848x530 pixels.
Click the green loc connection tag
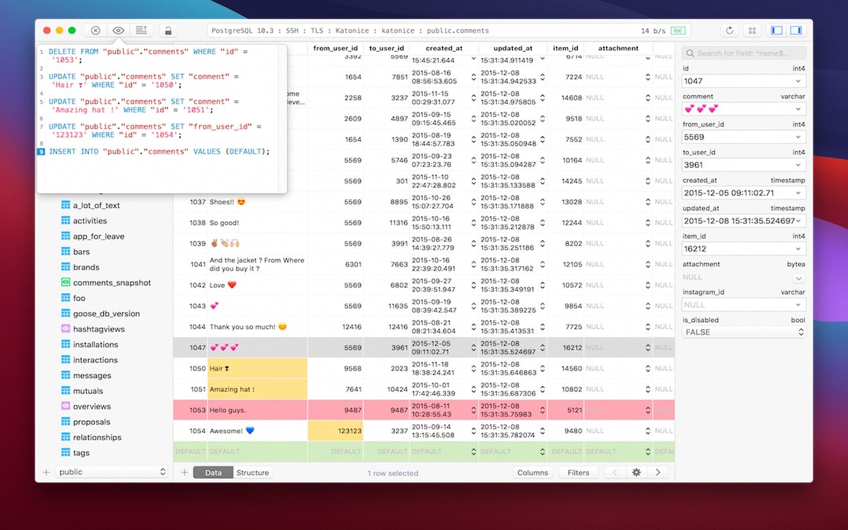[x=678, y=31]
